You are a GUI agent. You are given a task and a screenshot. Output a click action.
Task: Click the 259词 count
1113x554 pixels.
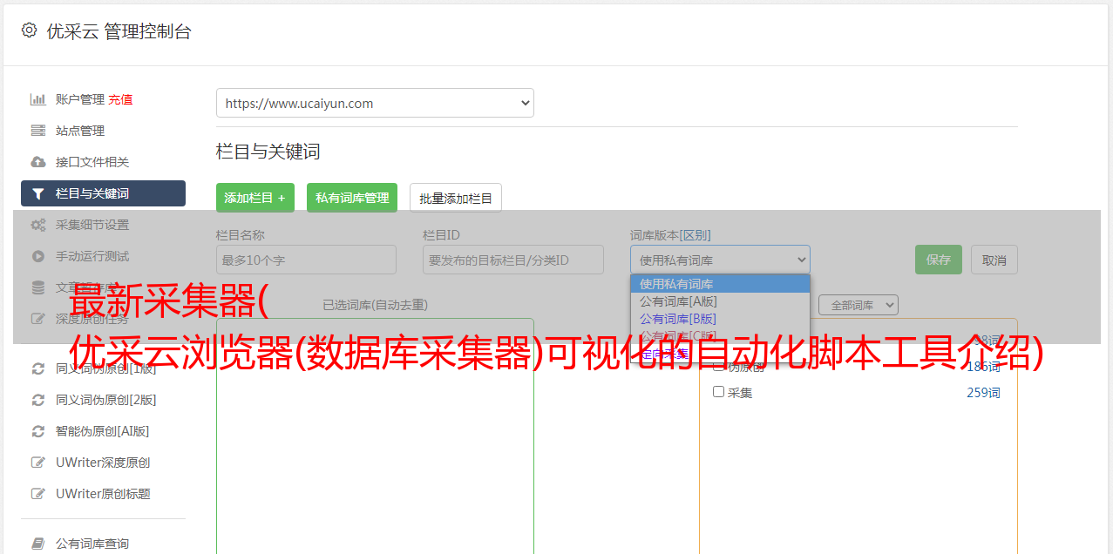click(x=983, y=393)
